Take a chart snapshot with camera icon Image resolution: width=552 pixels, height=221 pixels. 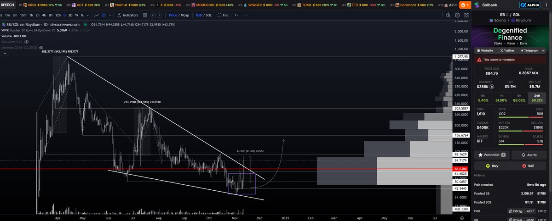tap(466, 15)
